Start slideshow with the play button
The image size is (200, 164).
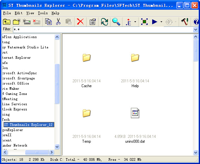tap(155, 22)
